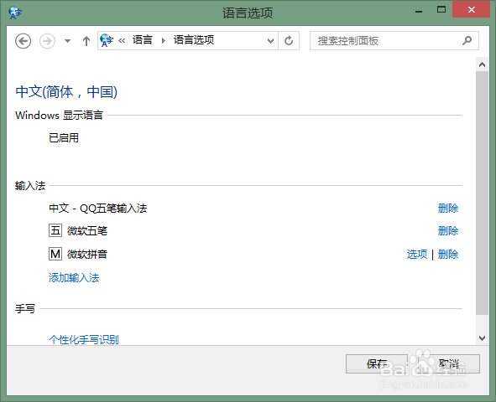The image size is (496, 402).
Task: Select the 中文 - QQ五笔输入法 entry
Action: pyautogui.click(x=97, y=209)
